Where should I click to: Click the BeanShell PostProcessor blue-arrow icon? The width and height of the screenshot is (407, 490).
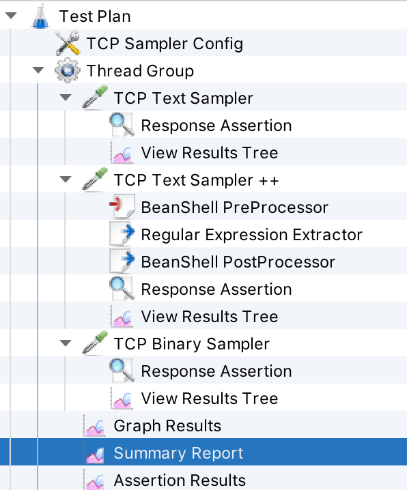click(x=122, y=261)
